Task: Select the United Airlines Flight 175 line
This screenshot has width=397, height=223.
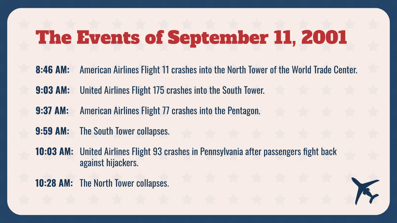Action: 172,91
